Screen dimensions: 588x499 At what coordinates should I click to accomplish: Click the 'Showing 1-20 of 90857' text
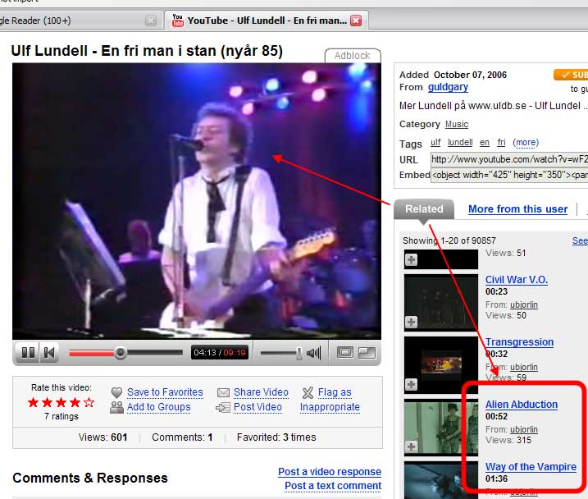449,240
